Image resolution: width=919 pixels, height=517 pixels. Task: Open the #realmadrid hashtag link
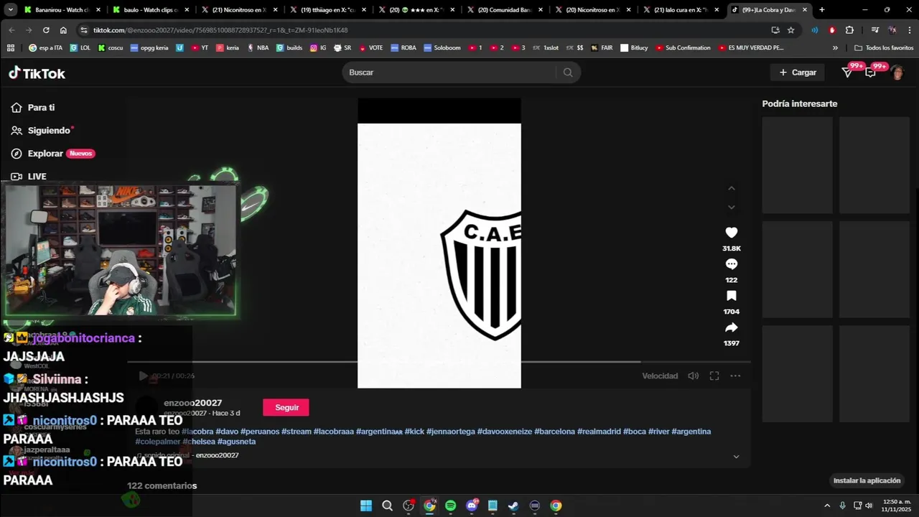click(599, 432)
